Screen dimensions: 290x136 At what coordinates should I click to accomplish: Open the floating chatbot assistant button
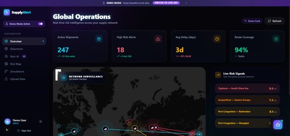(278, 125)
